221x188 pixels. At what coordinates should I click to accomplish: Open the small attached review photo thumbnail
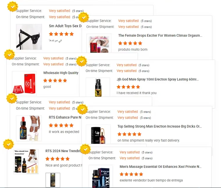click(x=53, y=180)
